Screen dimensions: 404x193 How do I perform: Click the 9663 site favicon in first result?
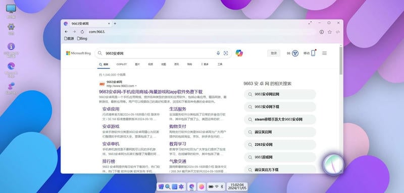102,84
